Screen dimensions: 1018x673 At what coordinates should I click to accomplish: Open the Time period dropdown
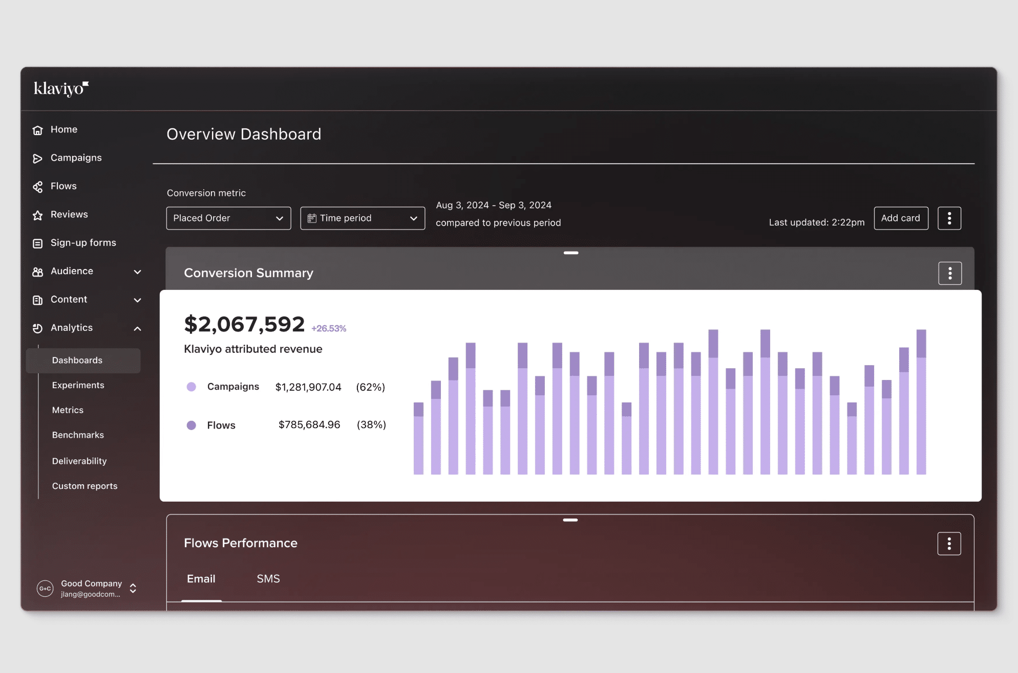tap(362, 218)
